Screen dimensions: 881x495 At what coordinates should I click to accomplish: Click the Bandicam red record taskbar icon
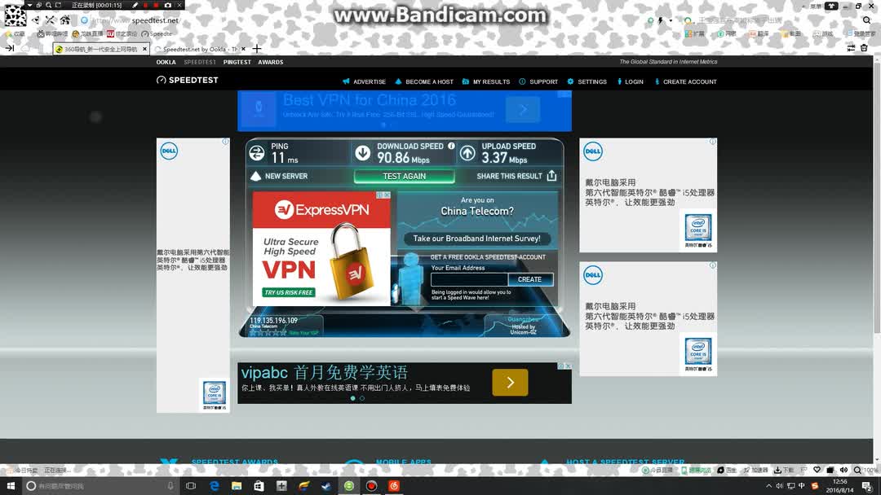[371, 486]
